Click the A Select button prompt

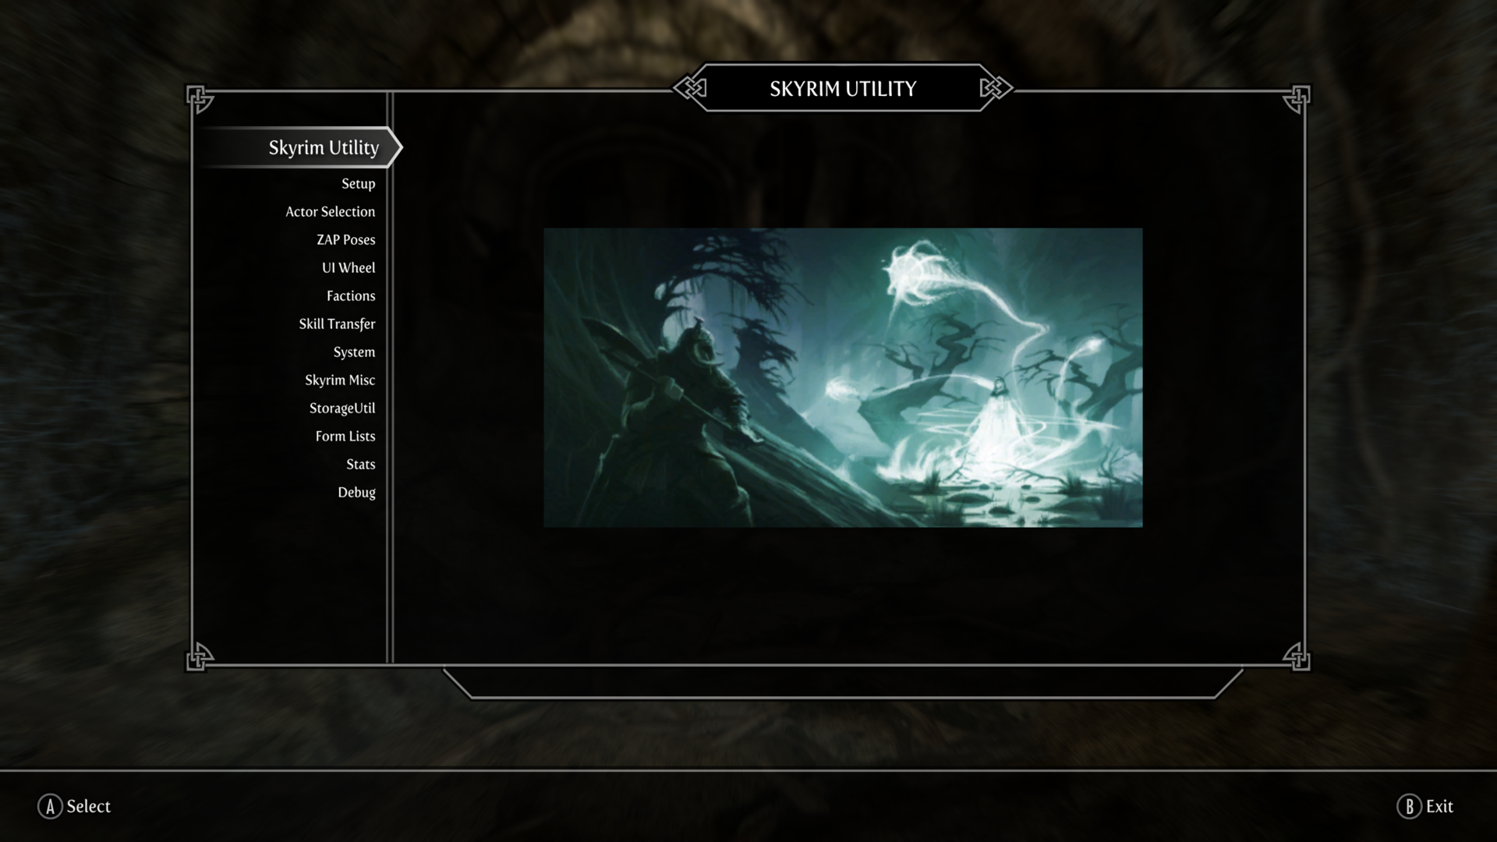coord(75,806)
